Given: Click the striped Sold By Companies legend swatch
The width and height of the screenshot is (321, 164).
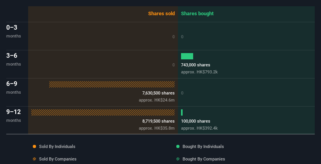Looking at the screenshot, I should [34, 159].
